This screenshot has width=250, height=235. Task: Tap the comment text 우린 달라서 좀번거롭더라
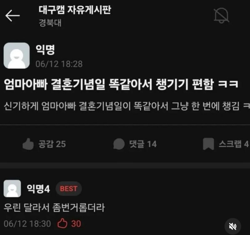pos(54,207)
